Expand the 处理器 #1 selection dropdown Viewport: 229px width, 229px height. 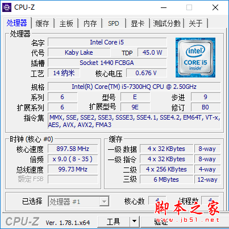[x=104, y=202]
